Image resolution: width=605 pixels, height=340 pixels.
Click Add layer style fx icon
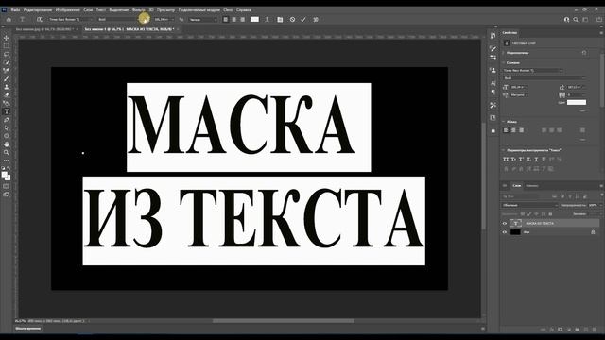coord(552,330)
